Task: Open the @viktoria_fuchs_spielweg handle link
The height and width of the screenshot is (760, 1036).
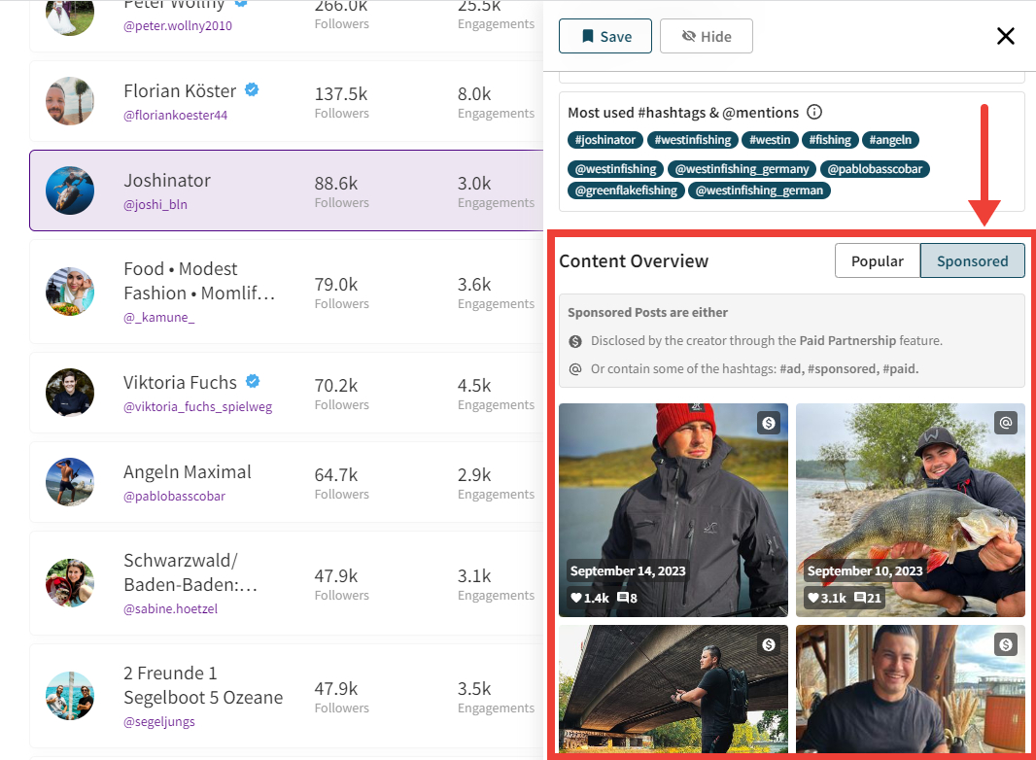Action: pyautogui.click(x=197, y=407)
